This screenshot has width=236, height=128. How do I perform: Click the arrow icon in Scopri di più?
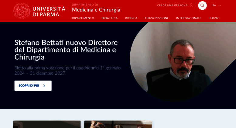[44, 86]
